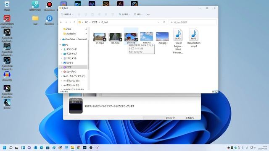269x151 pixels.
Task: Open taskbar Search magnifier
Action: coord(11,148)
